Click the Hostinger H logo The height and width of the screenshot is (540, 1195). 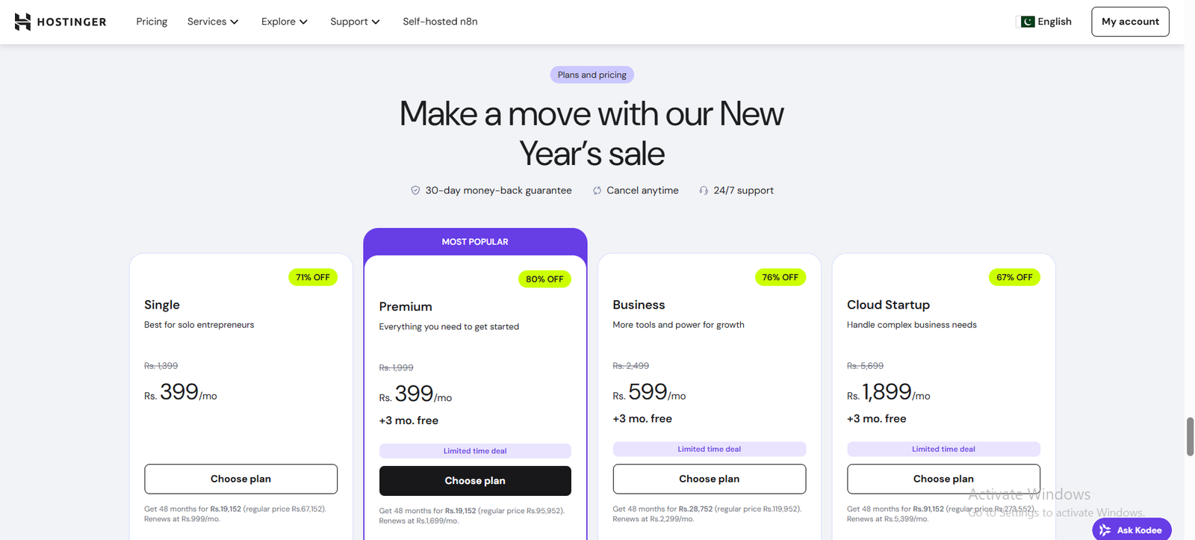click(22, 21)
